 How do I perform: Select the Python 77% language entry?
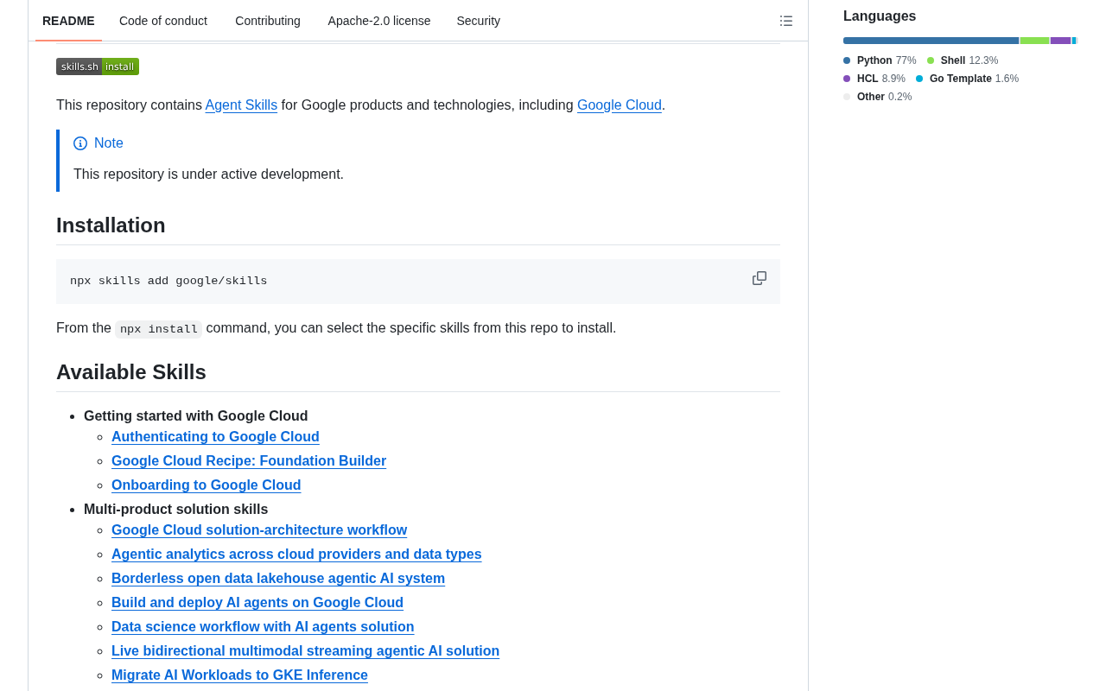(880, 60)
